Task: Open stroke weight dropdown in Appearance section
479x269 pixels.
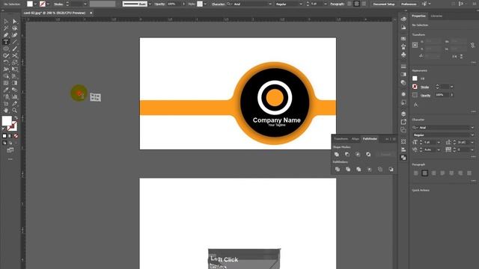Action: (x=451, y=87)
